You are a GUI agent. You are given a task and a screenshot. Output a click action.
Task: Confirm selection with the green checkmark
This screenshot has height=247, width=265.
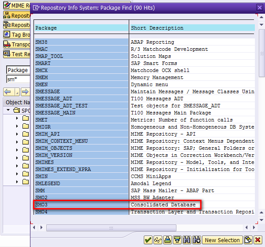coord(148,240)
